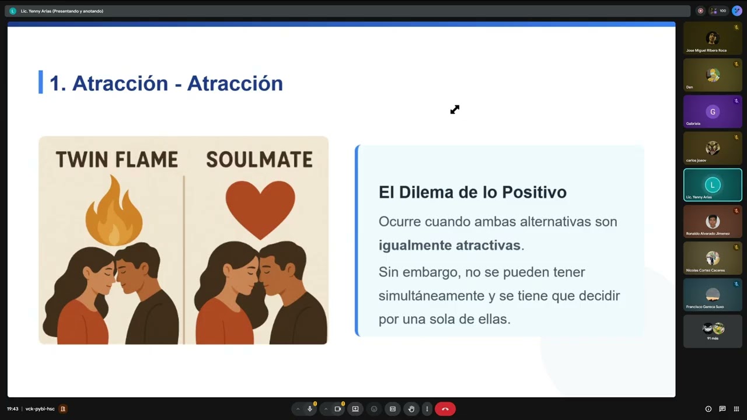Toggle the microphone mute button
The image size is (747, 420).
coord(310,409)
